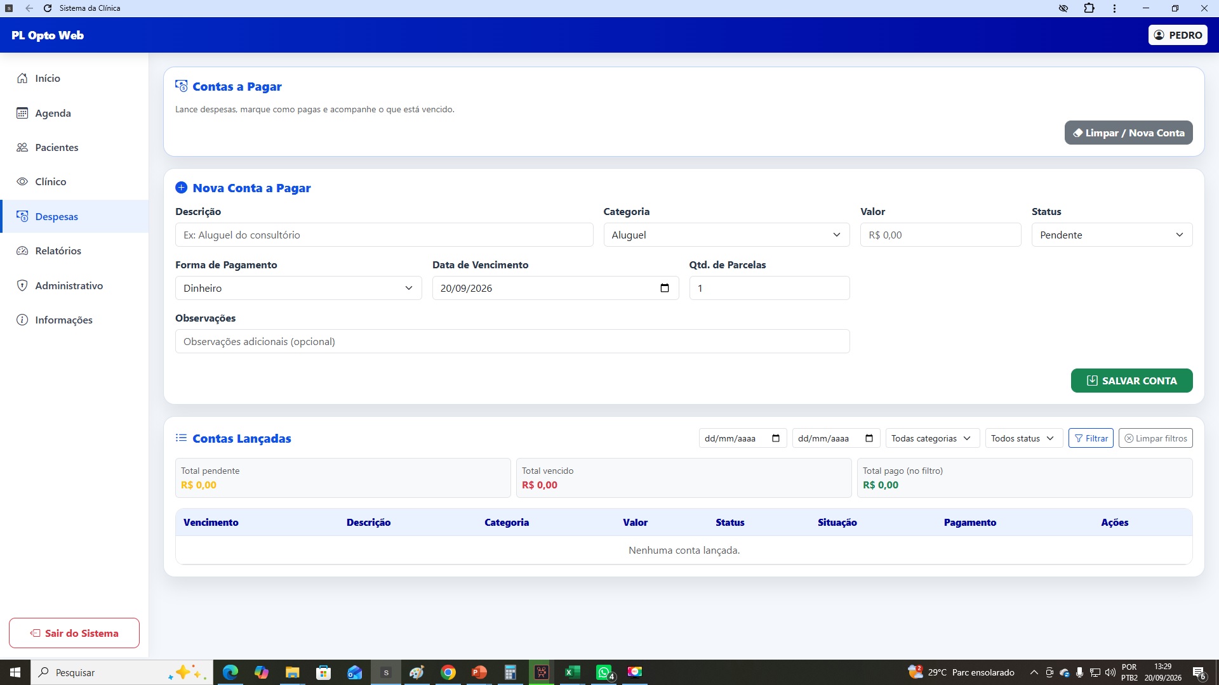Image resolution: width=1219 pixels, height=685 pixels.
Task: Open the Pacientes section
Action: point(74,147)
